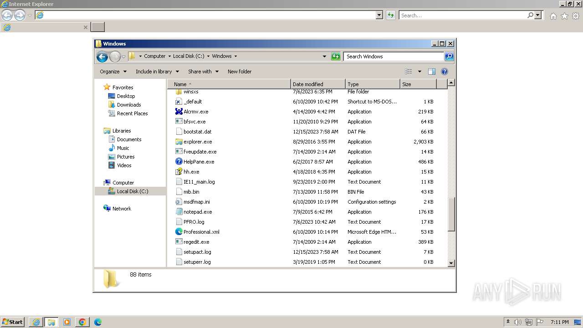The image size is (583, 328).
Task: Sort by the Name column
Action: point(229,84)
